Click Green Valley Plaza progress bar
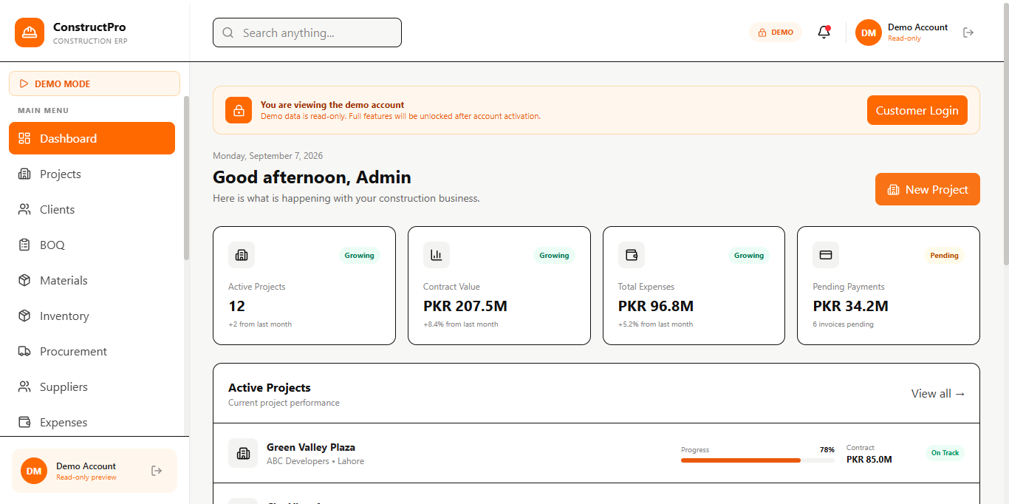 (x=758, y=460)
